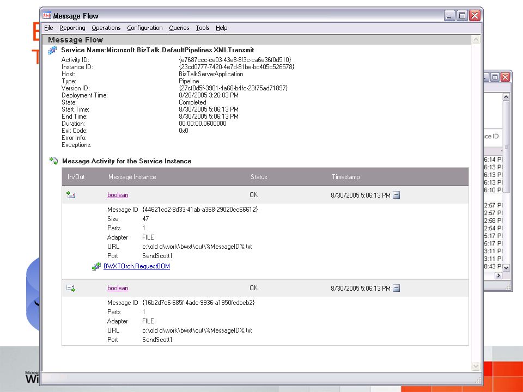Click scroll down arrow in background window

(x=506, y=268)
